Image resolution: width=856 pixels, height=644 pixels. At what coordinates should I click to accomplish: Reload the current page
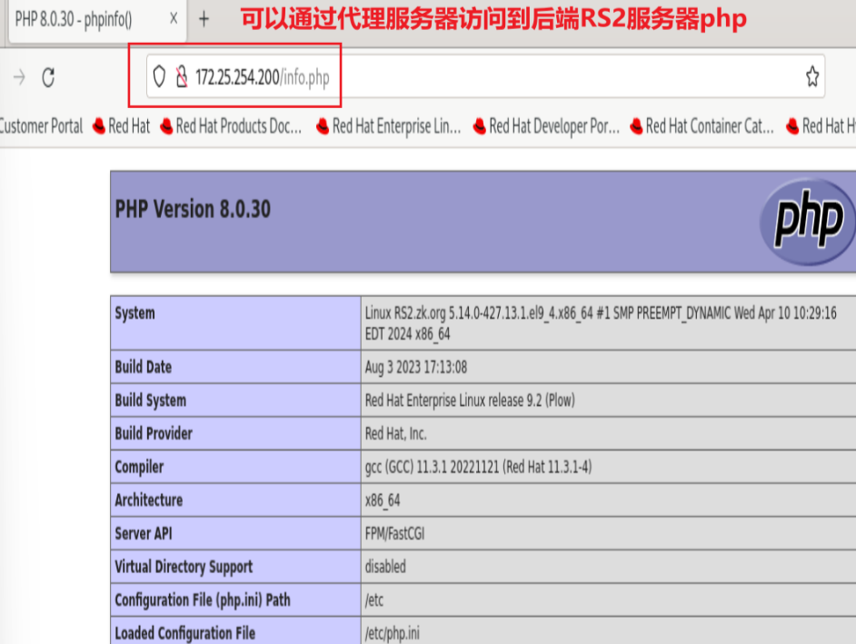48,77
